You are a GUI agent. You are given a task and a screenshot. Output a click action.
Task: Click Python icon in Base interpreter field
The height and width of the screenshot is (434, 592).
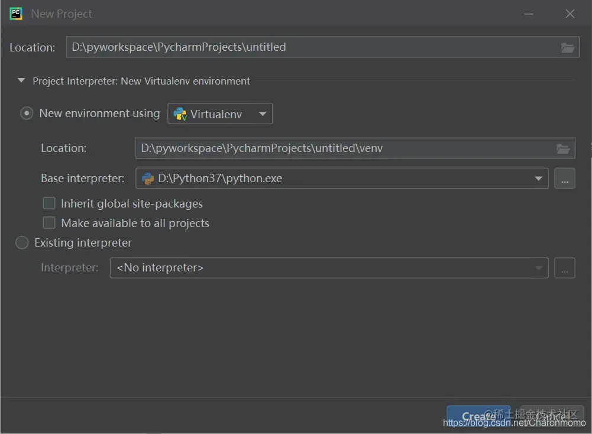(x=148, y=179)
